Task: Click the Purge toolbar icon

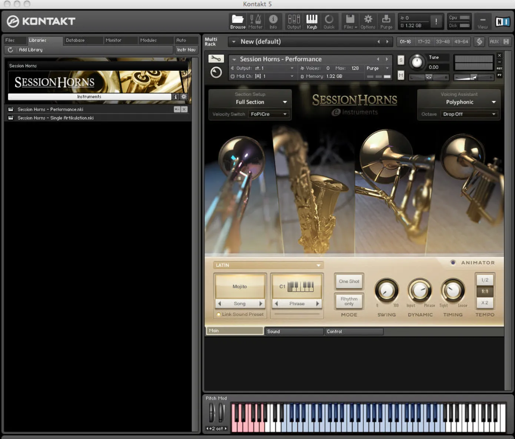Action: click(x=386, y=21)
